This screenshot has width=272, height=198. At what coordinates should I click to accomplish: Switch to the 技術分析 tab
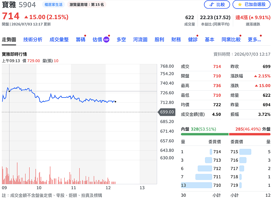33,40
